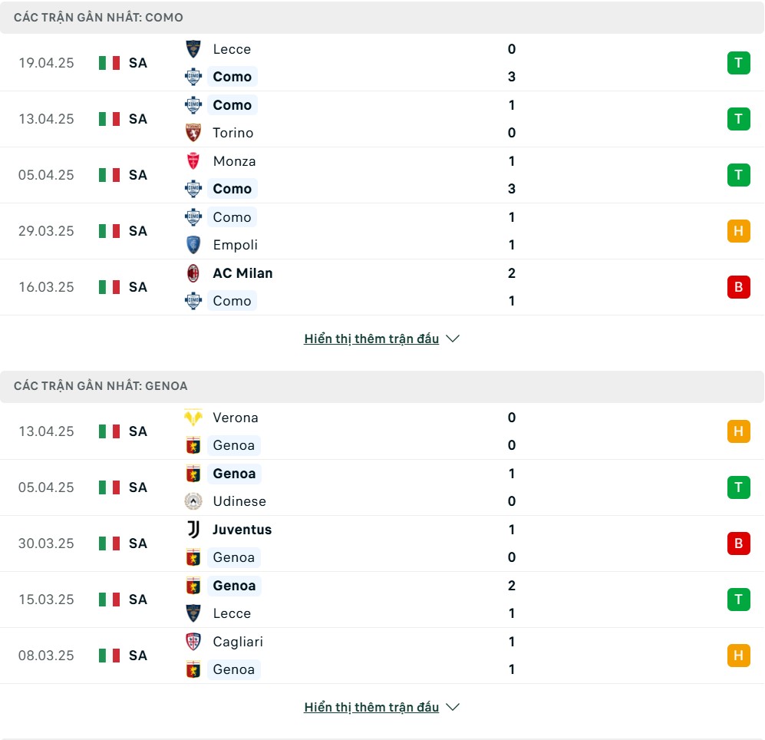The height and width of the screenshot is (740, 765).
Task: Expand more Genoa matches via Hiển thị thêm
Action: [x=371, y=707]
